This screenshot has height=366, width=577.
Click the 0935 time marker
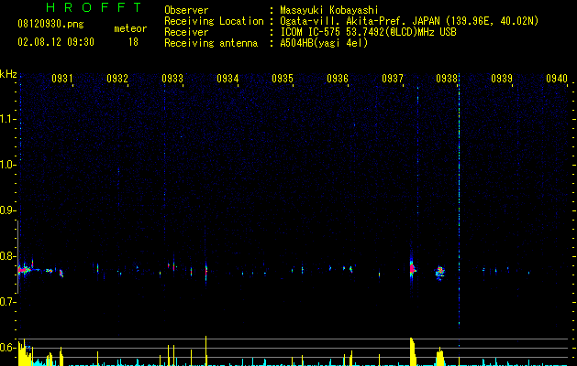283,79
